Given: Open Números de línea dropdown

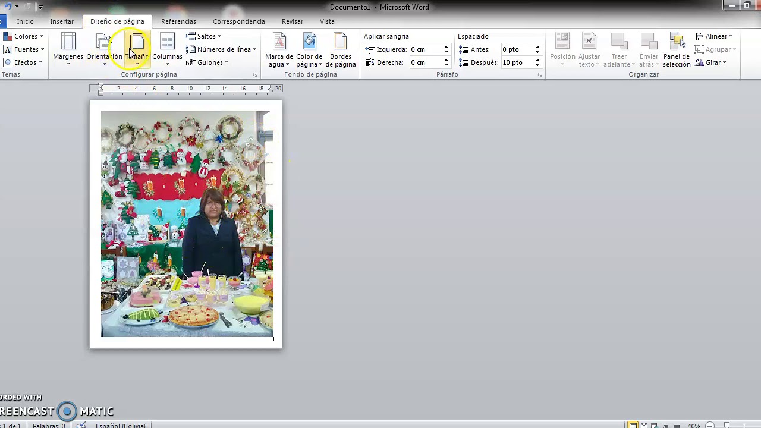Looking at the screenshot, I should coord(221,49).
